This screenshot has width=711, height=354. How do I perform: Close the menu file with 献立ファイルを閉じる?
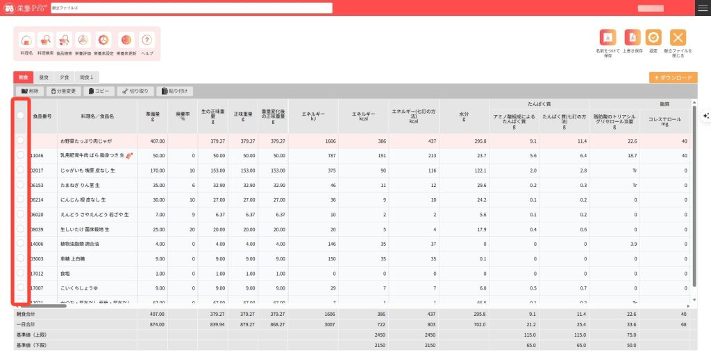point(678,37)
